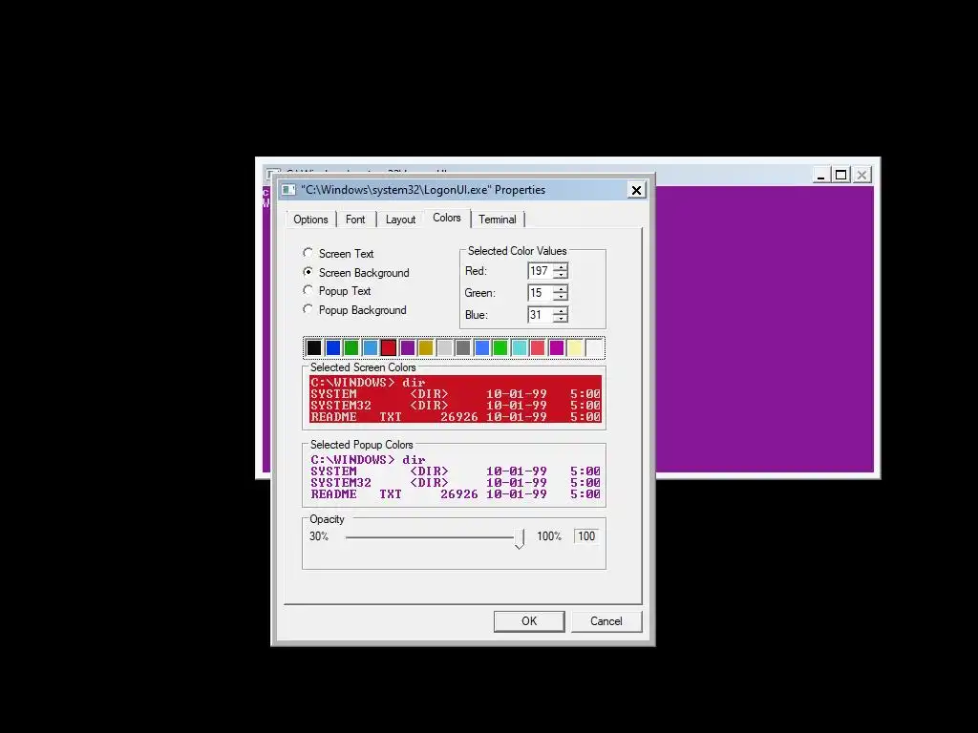Increase the Green value with up arrow

tap(561, 288)
